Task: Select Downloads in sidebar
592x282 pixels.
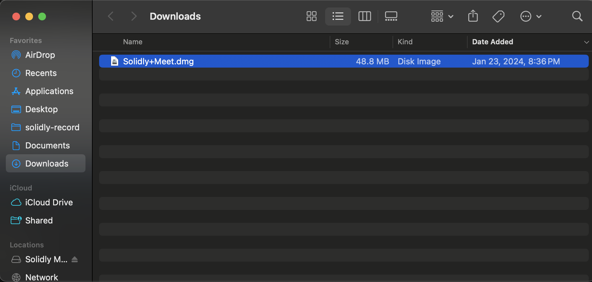Action: 46,164
